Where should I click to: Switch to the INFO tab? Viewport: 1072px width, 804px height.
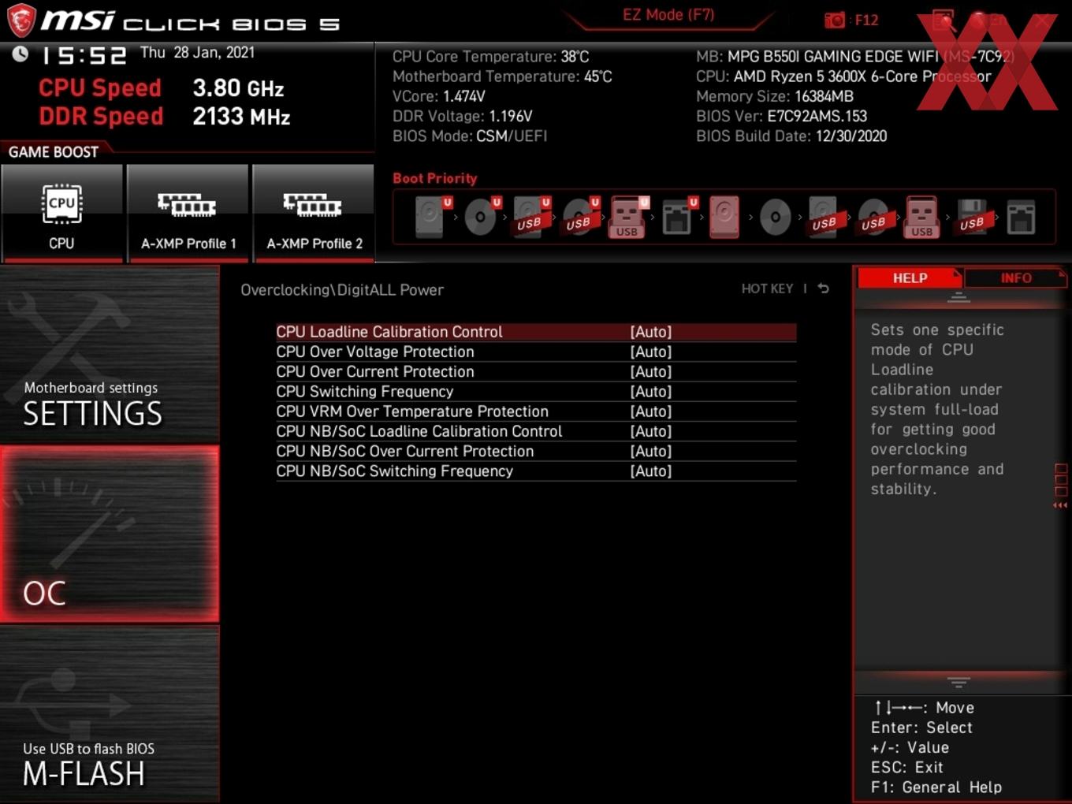coord(1015,278)
